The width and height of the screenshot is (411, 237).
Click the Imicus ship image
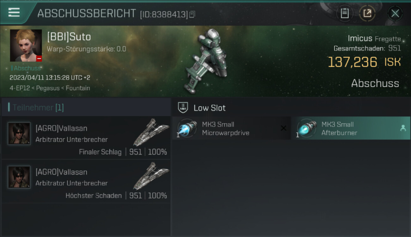(x=205, y=61)
